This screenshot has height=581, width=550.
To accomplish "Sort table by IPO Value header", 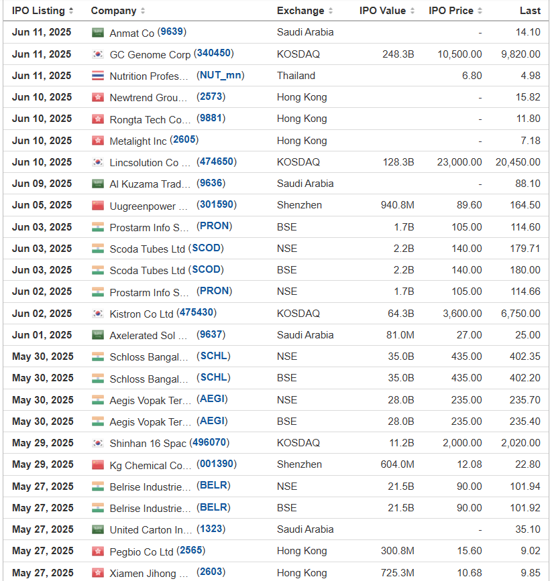I will 382,11.
